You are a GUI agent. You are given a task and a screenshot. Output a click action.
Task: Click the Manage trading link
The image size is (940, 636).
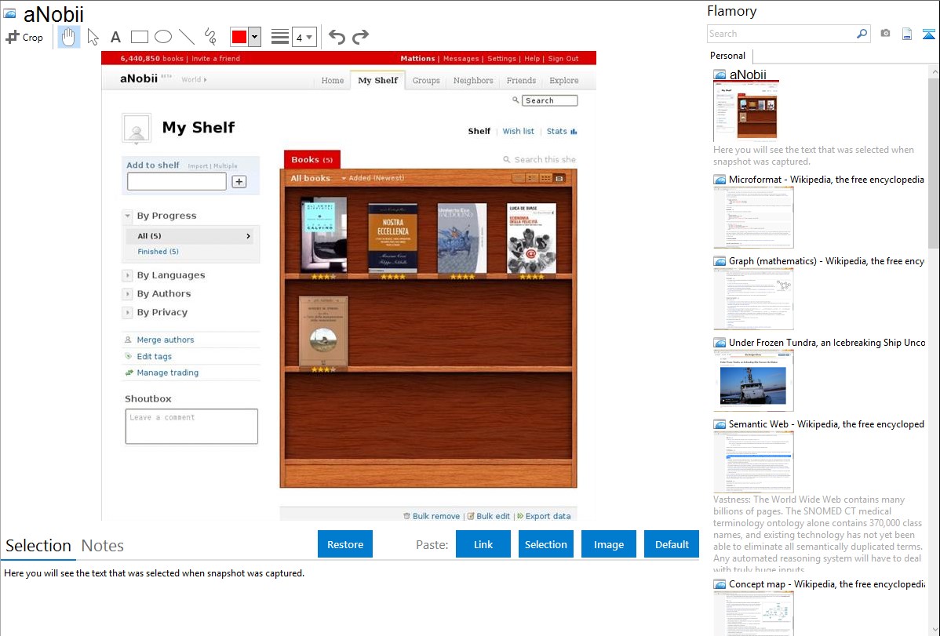[x=167, y=373]
